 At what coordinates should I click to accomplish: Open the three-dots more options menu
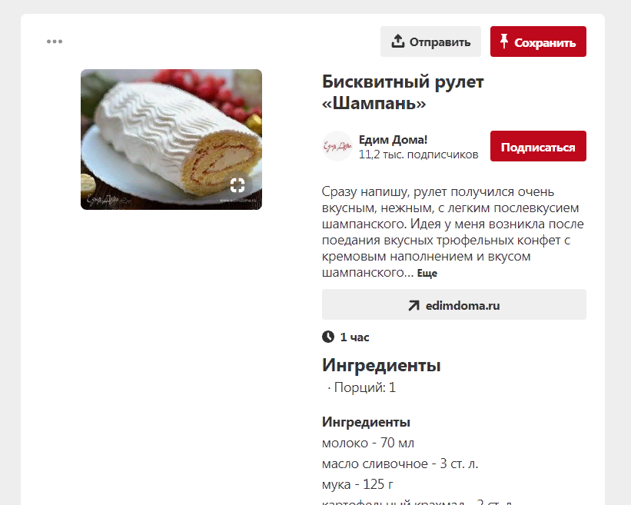(55, 42)
